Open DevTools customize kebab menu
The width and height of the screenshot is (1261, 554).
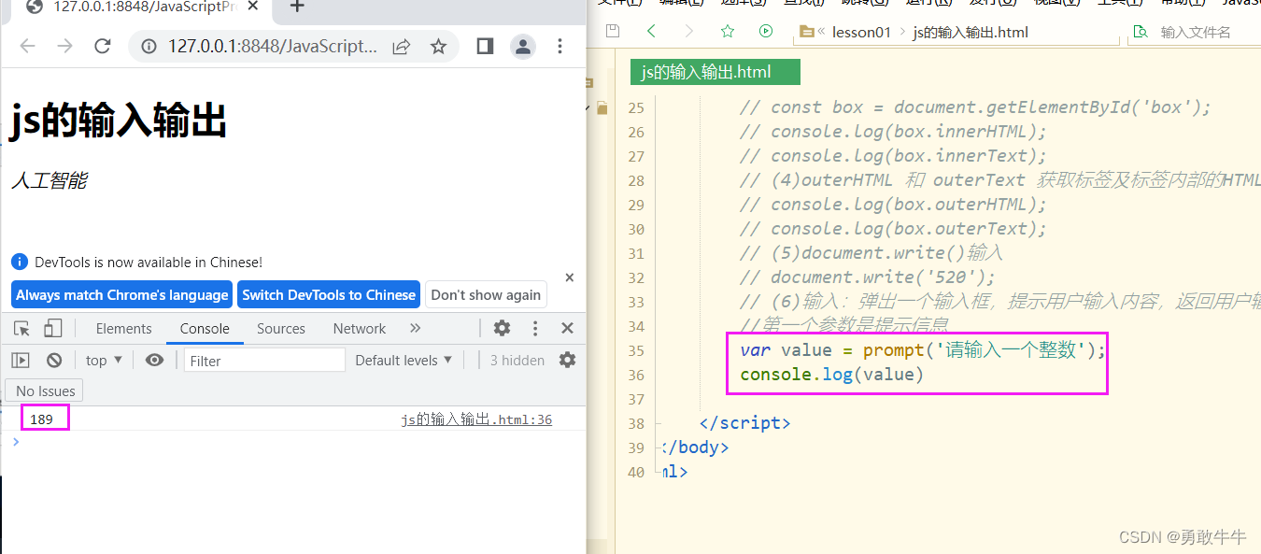[x=535, y=328]
